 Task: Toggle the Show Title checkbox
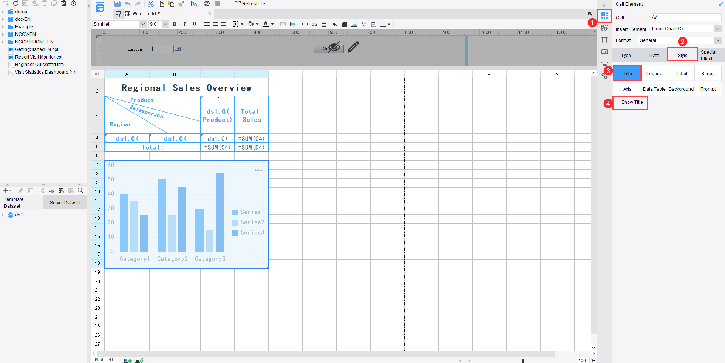[x=618, y=102]
